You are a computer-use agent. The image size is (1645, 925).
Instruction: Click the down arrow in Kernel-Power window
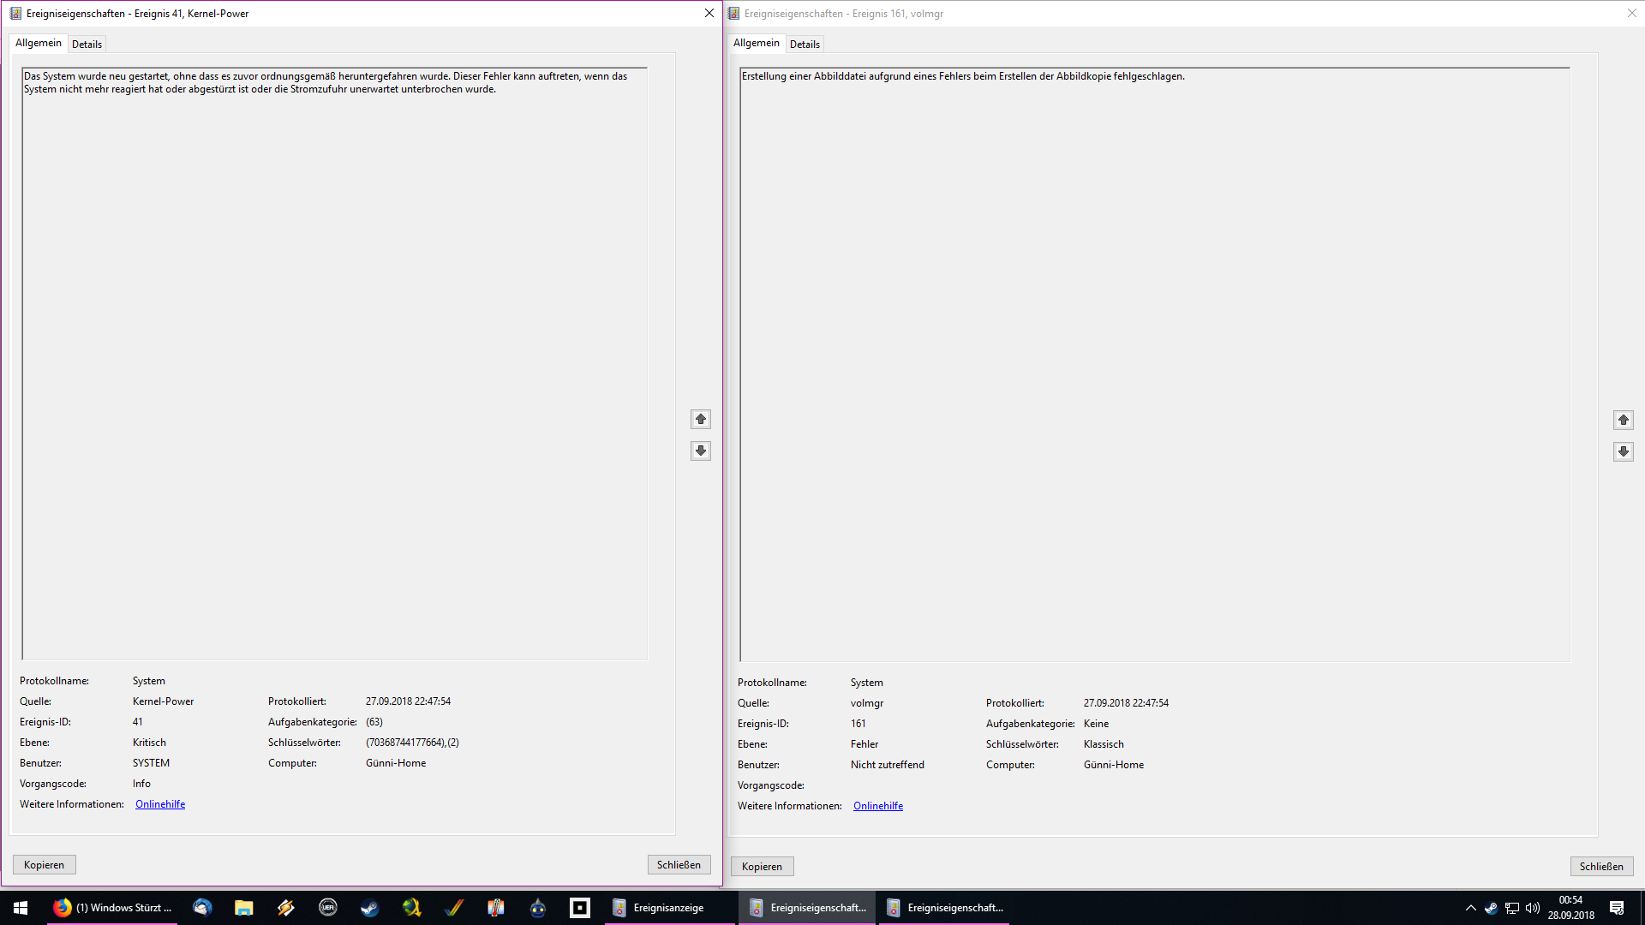tap(701, 451)
